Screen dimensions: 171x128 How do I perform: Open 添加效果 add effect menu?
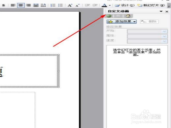pyautogui.click(x=122, y=22)
